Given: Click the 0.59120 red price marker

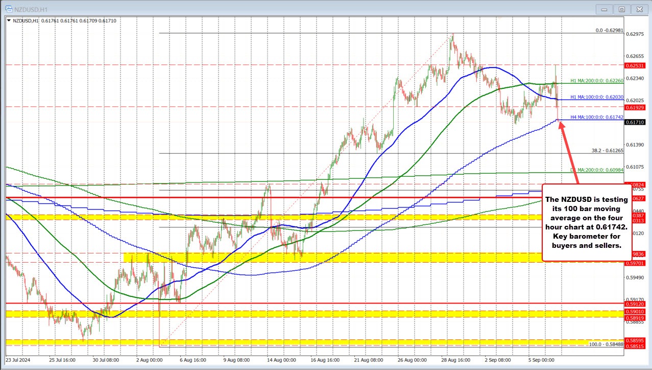Looking at the screenshot, I should (634, 304).
